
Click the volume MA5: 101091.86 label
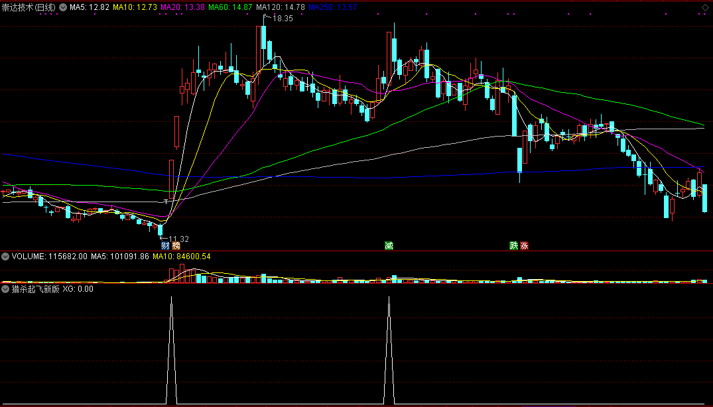[x=120, y=257]
